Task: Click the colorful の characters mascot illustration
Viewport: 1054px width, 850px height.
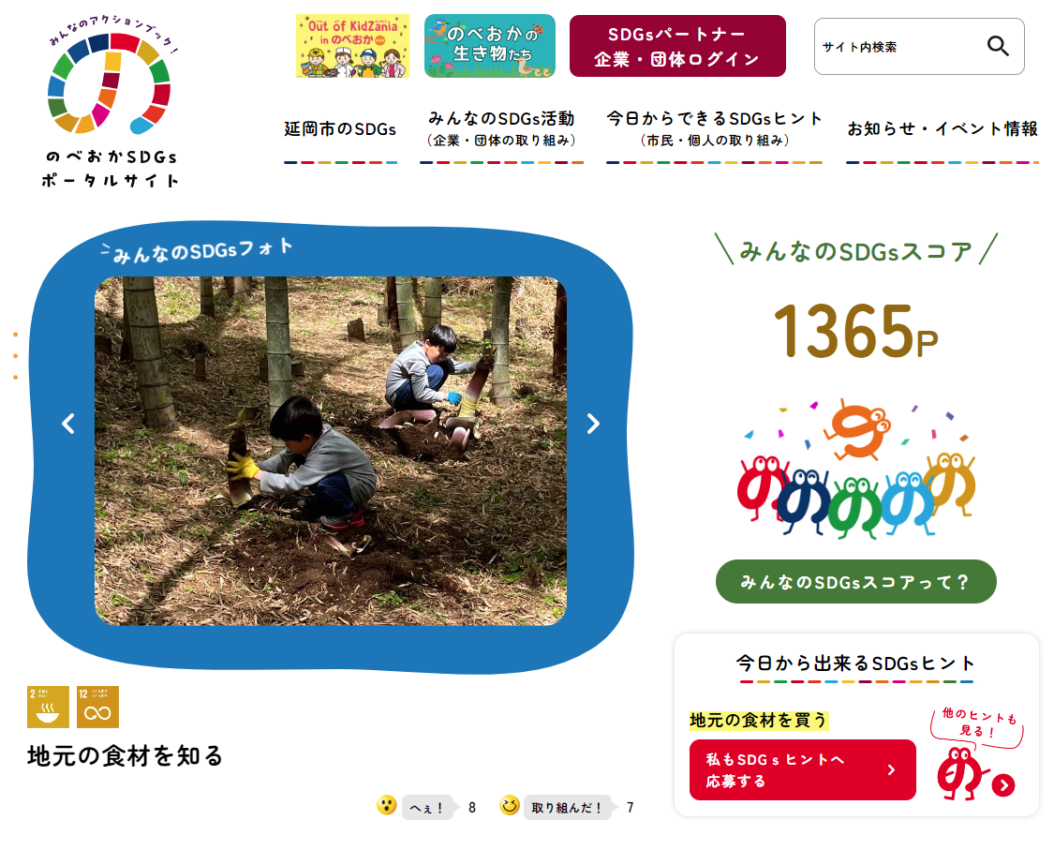Action: 855,470
